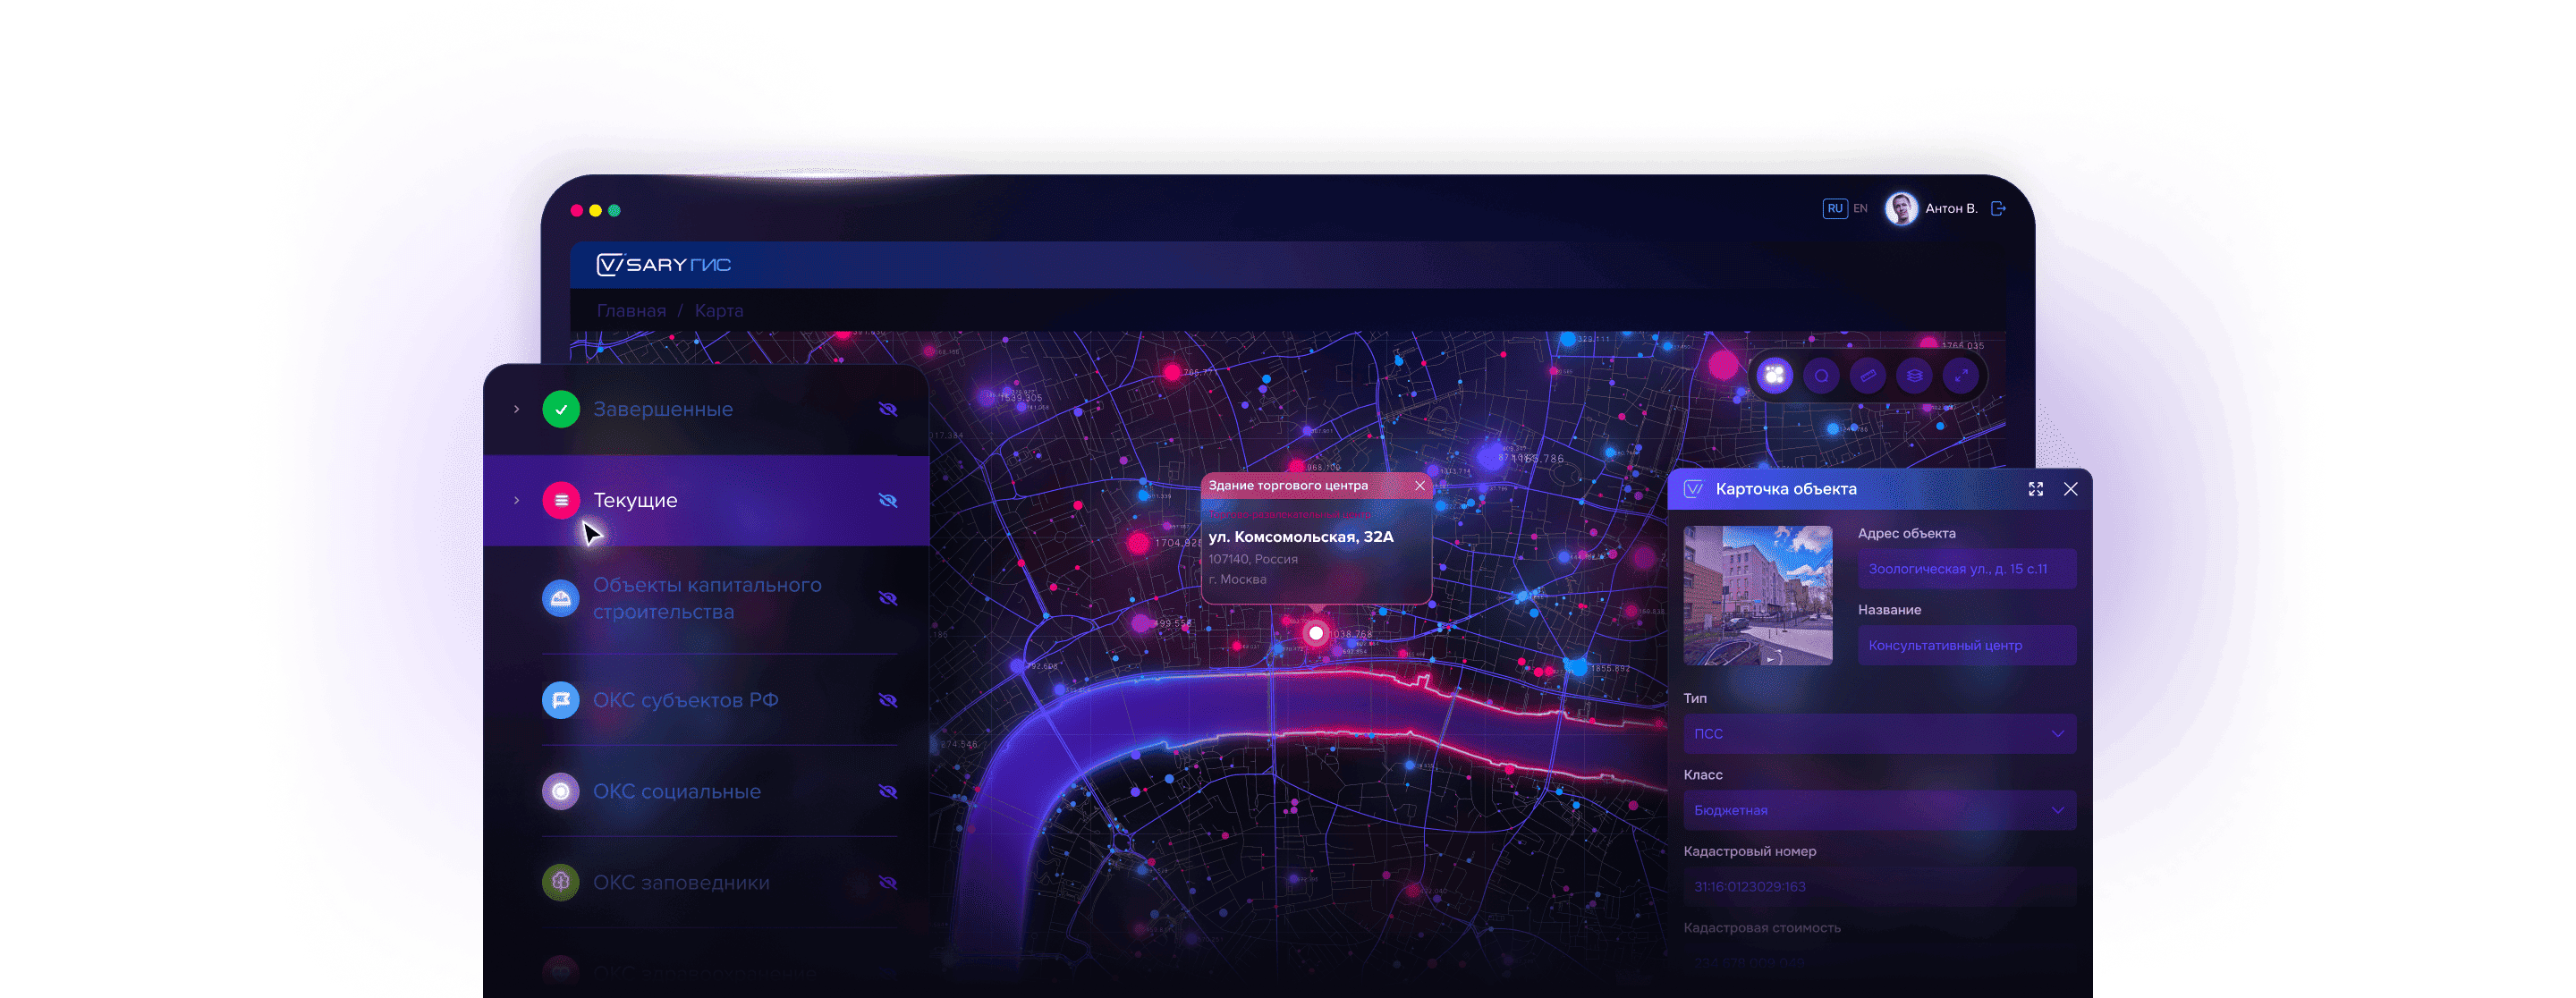
Task: Open the Класс dropdown showing Бюджетная
Action: [1879, 810]
